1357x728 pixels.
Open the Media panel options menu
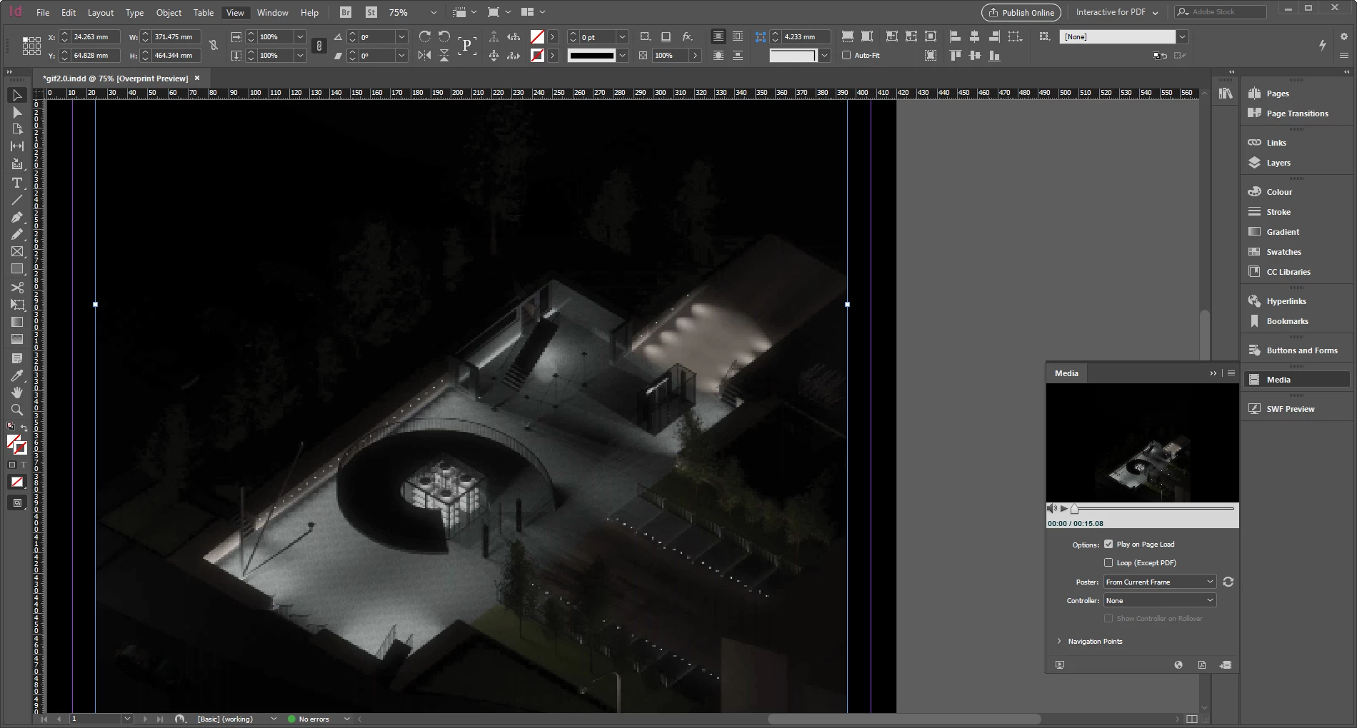(1231, 373)
